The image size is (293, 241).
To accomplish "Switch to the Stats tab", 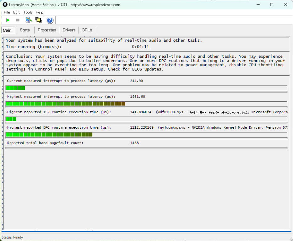I will (25, 30).
